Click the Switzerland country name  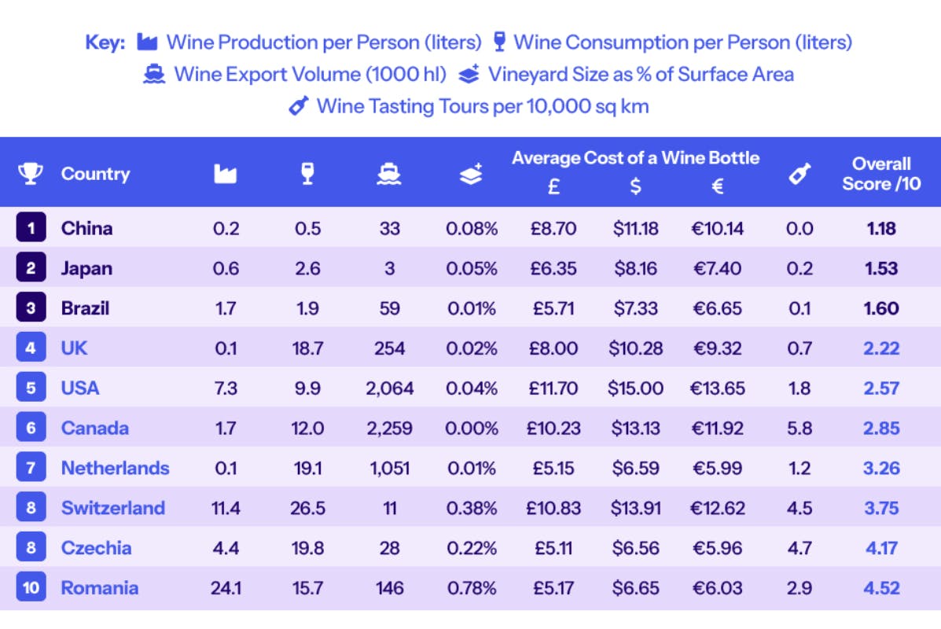[x=113, y=508]
